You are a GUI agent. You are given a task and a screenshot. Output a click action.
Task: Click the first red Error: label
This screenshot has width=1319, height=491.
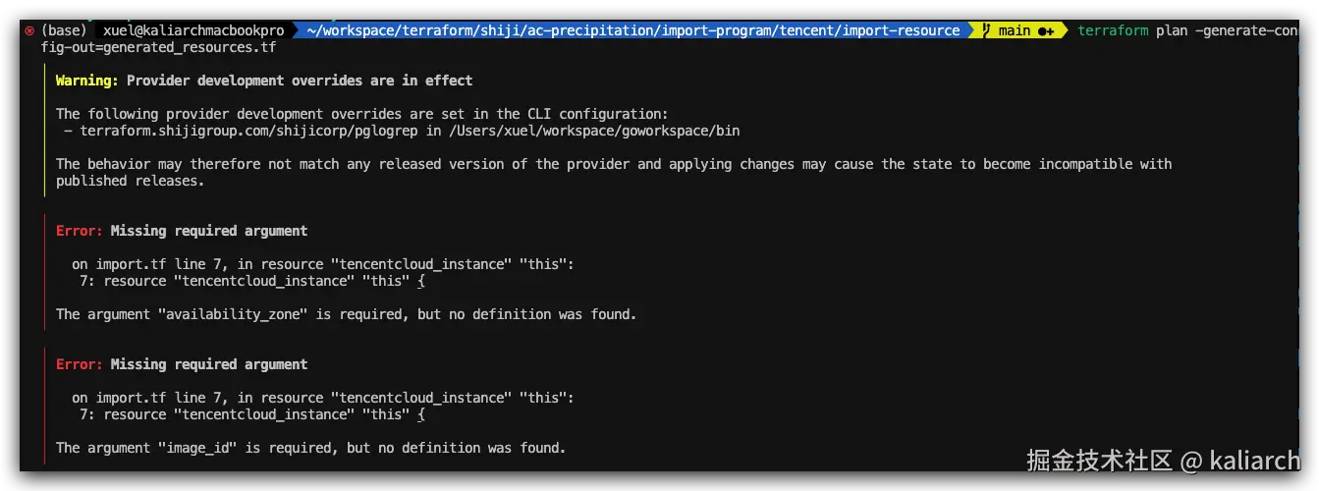coord(80,231)
